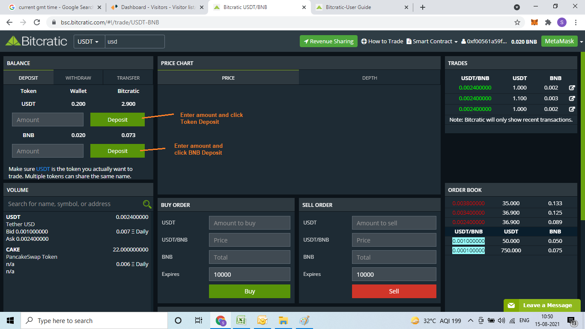Switch to the Depth chart tab
Screen dimensions: 585x329
coord(370,78)
